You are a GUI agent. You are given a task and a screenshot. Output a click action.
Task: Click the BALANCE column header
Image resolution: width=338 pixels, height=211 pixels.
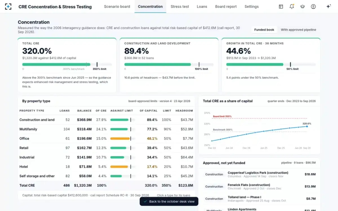[84, 111]
